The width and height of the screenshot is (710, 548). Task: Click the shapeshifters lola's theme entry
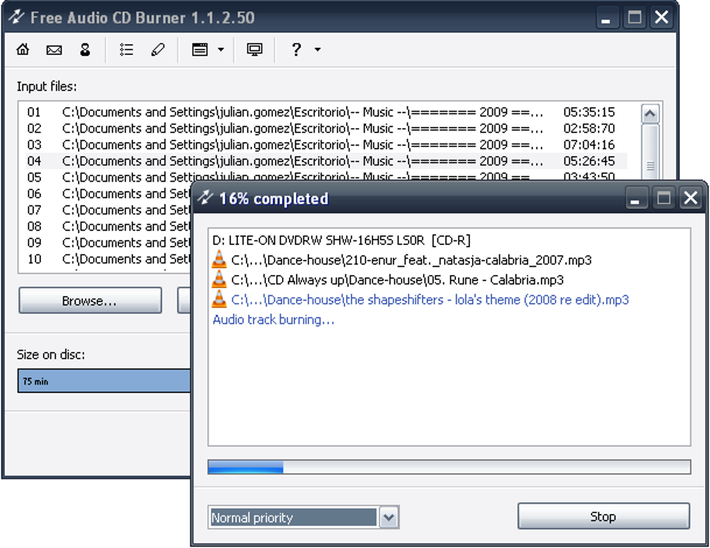pos(429,300)
